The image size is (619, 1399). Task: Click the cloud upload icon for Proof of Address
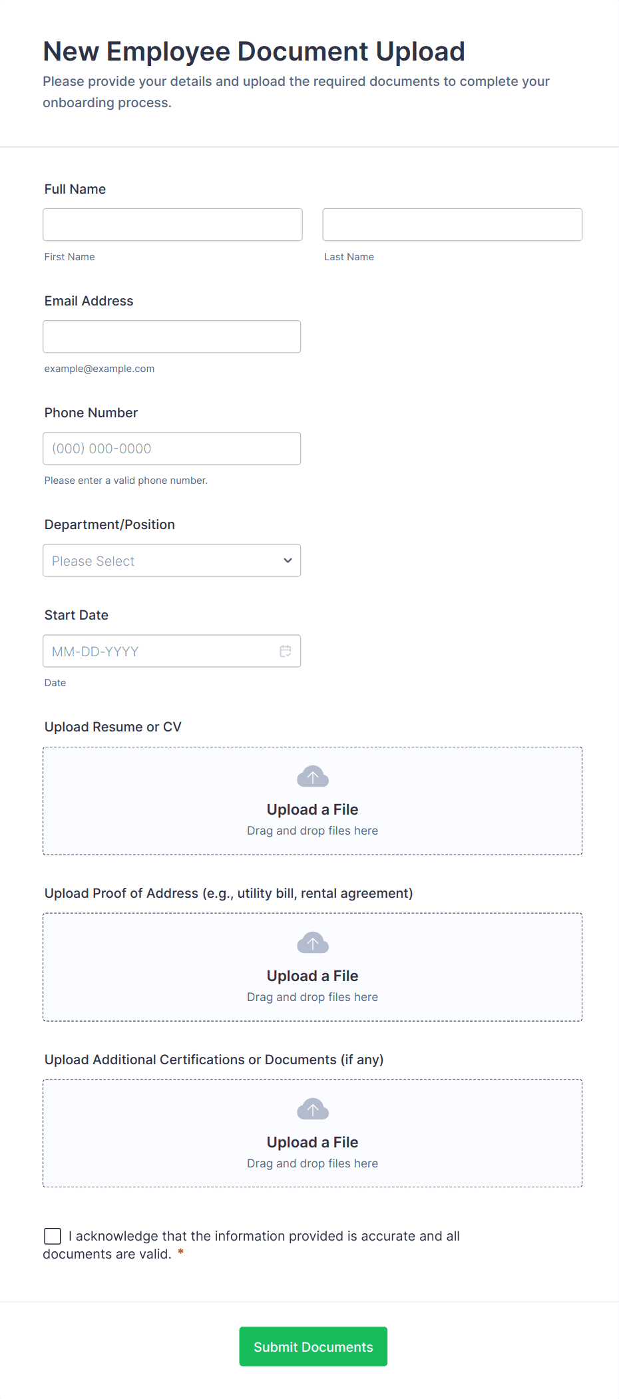click(x=312, y=942)
